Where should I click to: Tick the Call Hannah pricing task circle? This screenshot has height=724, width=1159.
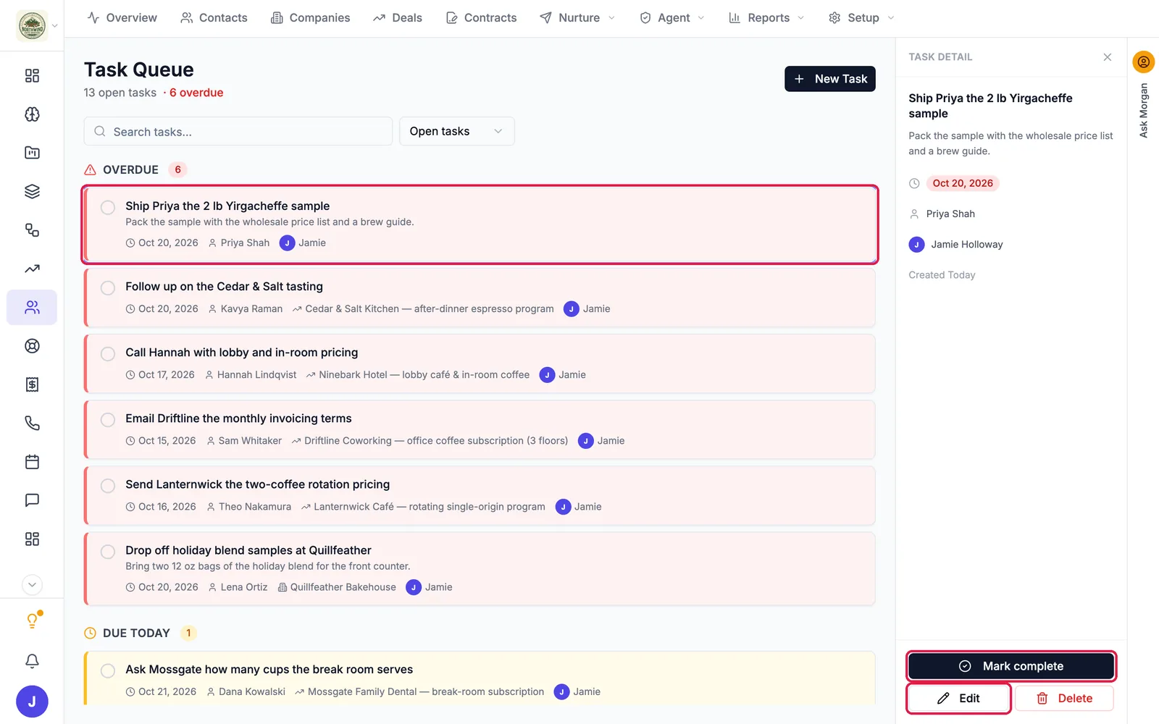[x=108, y=354]
